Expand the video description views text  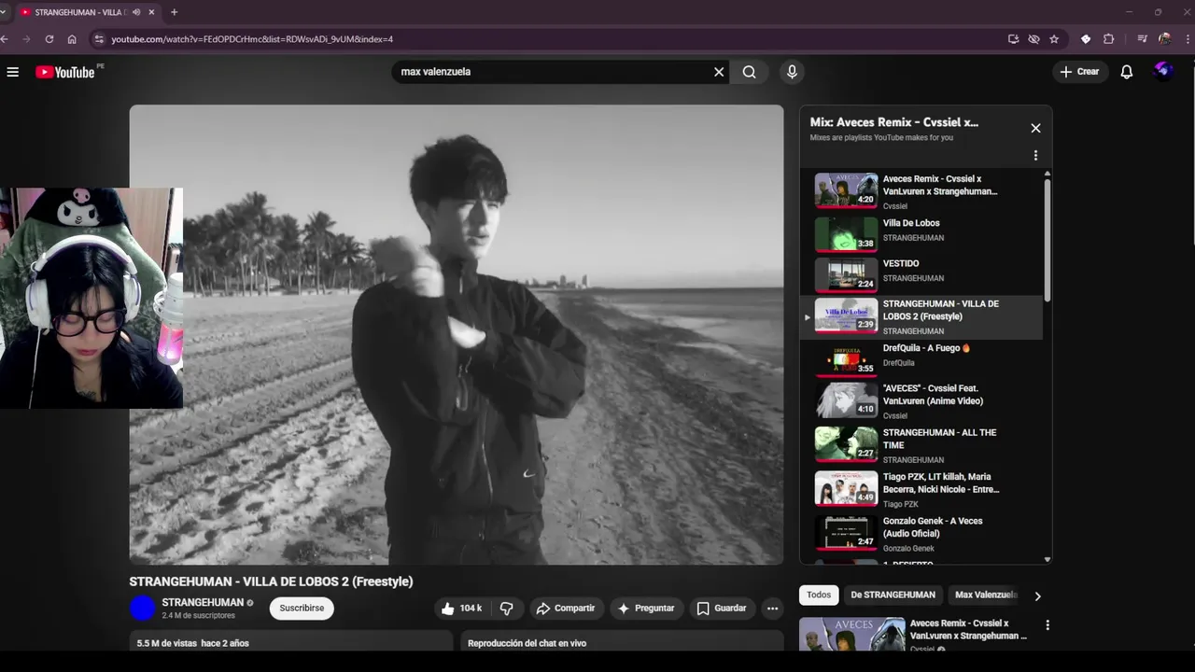193,643
